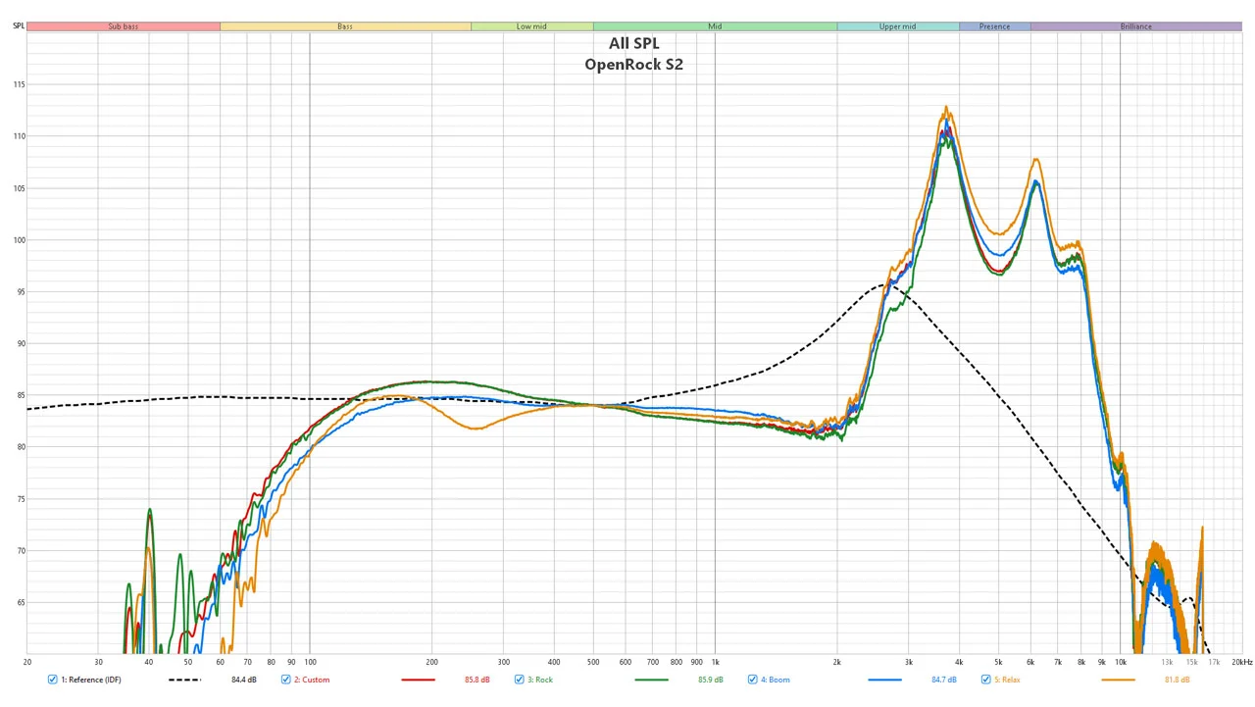Click the Mid frequency band header
Viewport: 1255px width, 707px height.
pos(715,26)
